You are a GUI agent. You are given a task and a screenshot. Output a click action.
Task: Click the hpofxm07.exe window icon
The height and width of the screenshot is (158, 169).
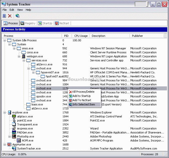pyautogui.click(x=43, y=76)
